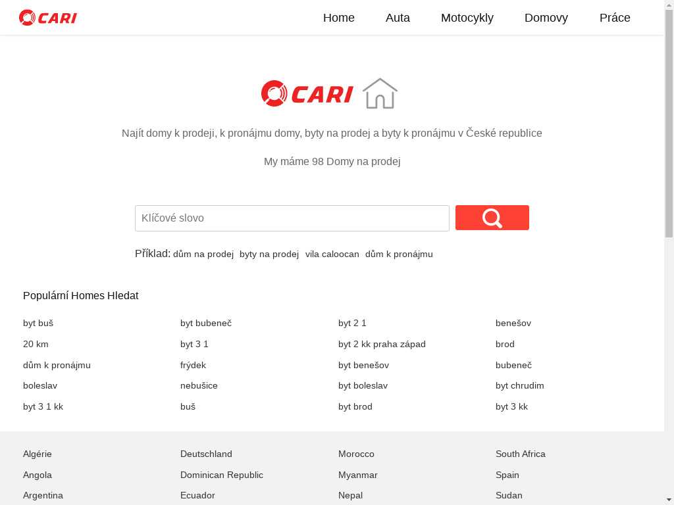Focus the Klíčové slovo search field
This screenshot has width=674, height=505.
(292, 218)
